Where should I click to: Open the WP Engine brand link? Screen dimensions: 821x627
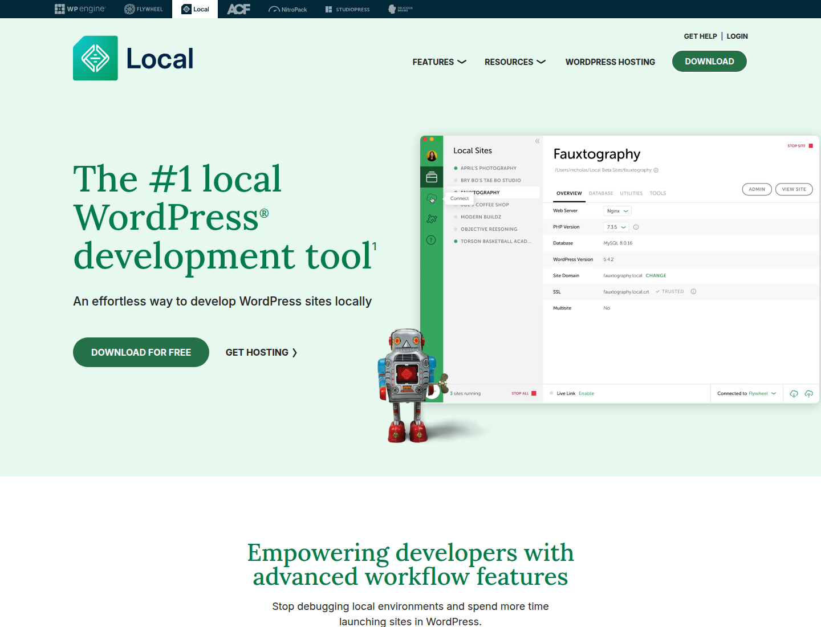[80, 9]
